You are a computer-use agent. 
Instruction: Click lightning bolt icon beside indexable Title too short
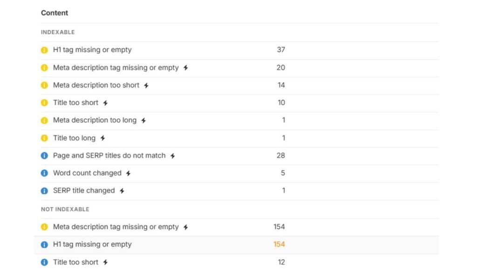coord(105,103)
